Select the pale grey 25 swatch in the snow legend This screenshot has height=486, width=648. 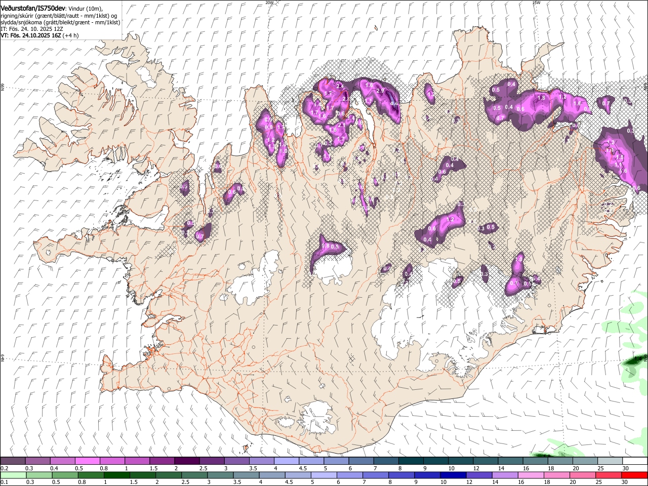pos(611,461)
